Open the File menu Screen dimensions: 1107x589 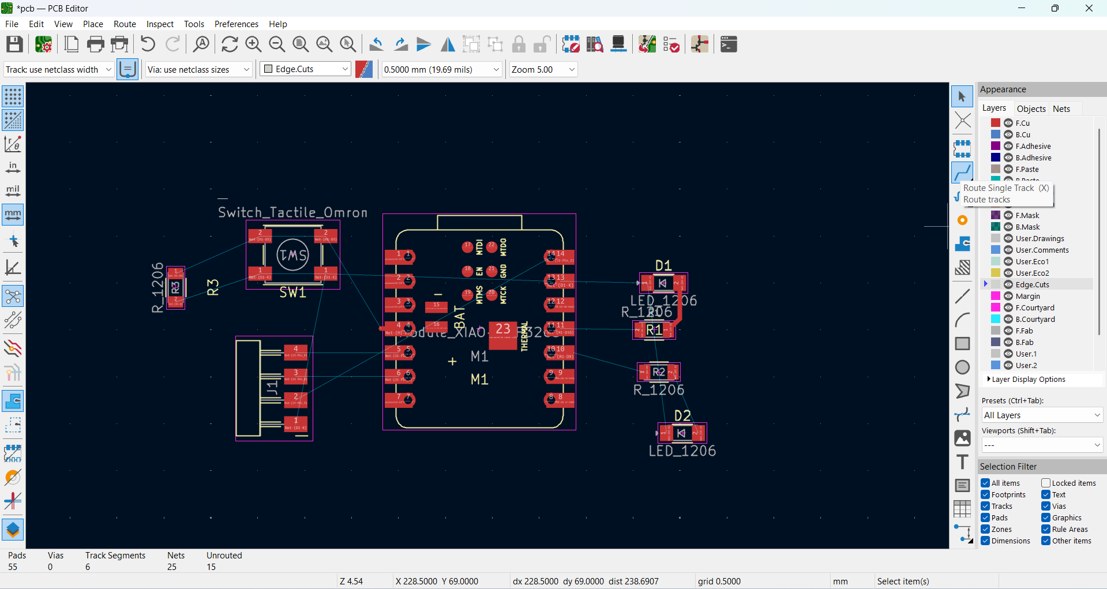(x=12, y=24)
